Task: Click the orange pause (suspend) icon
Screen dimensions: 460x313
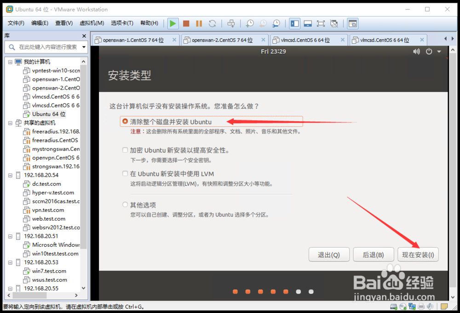Action: tap(199, 23)
